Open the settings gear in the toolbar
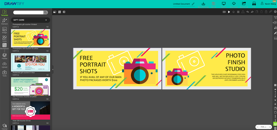277x130 pixels. pyautogui.click(x=275, y=12)
